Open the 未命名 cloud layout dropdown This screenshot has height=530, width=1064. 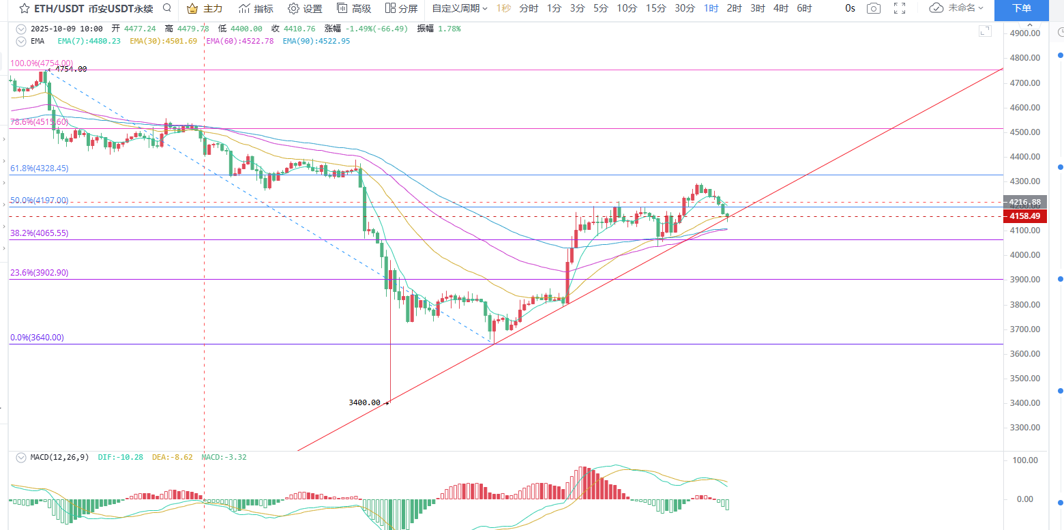957,8
